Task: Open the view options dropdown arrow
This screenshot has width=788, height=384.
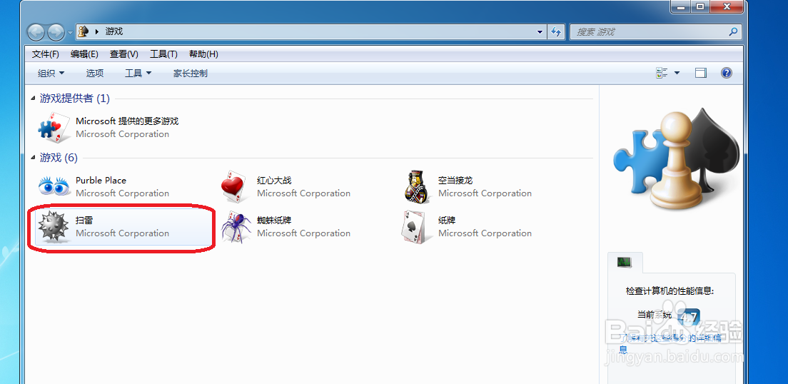Action: 677,74
